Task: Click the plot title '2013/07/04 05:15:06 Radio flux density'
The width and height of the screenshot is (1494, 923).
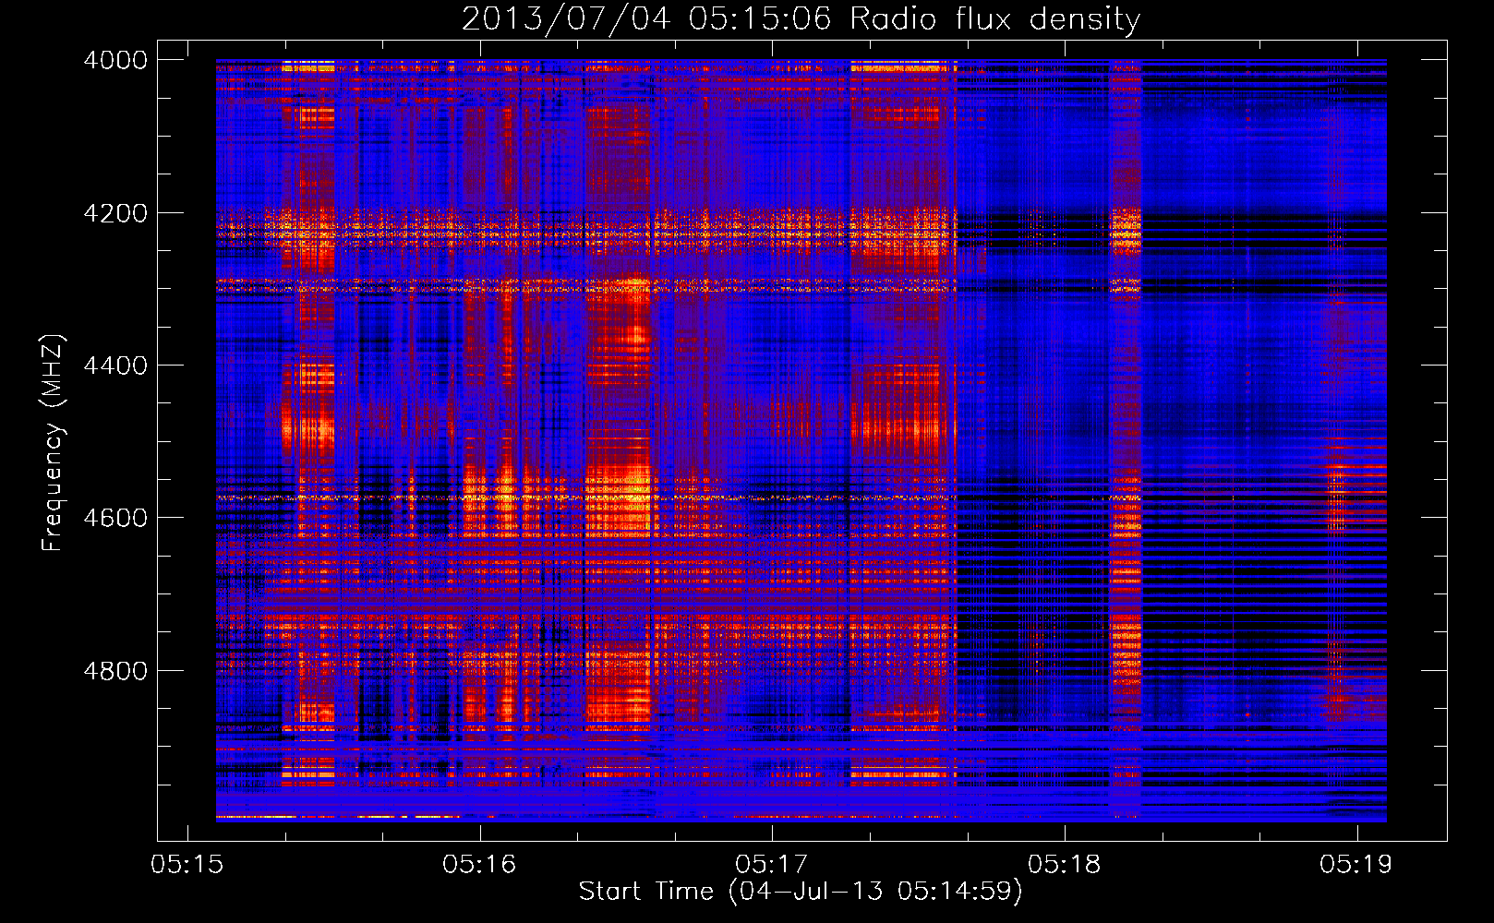Action: click(x=801, y=18)
